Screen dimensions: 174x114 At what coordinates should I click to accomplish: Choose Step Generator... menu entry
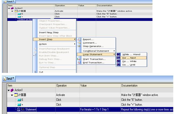click(93, 46)
